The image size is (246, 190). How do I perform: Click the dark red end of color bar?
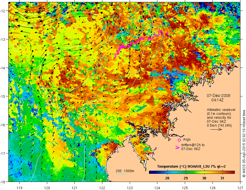pyautogui.click(x=232, y=172)
